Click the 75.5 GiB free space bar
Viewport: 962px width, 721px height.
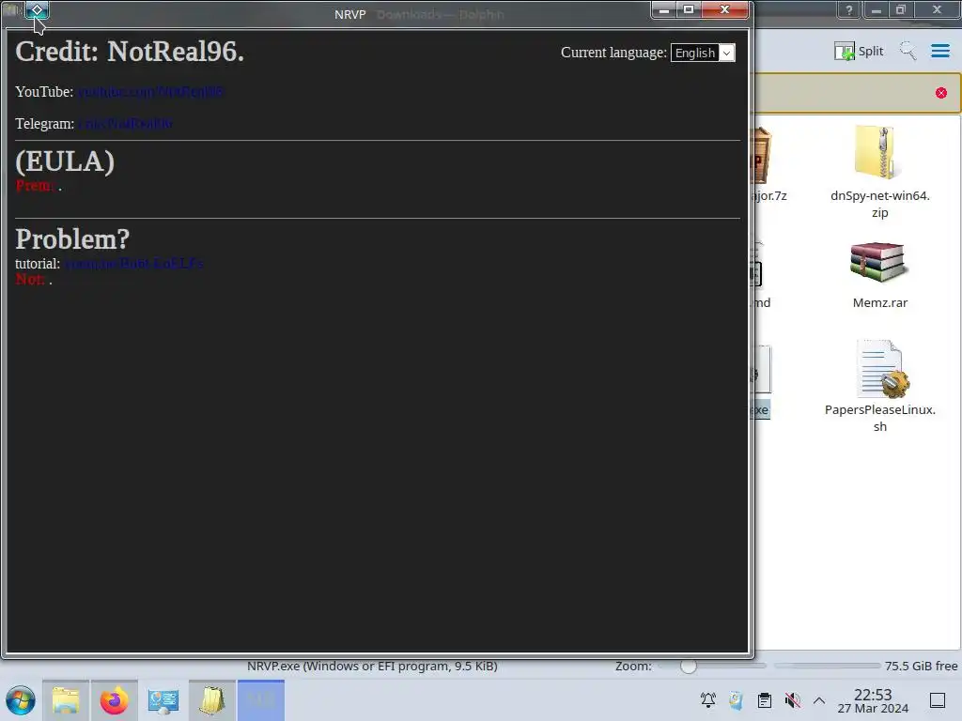(827, 666)
